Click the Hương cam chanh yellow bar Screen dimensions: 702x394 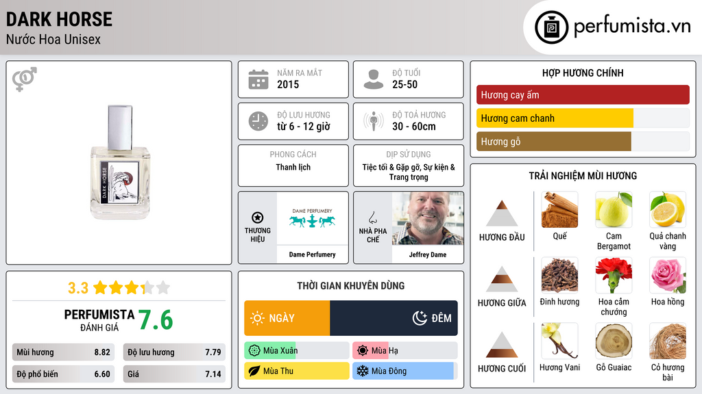point(555,118)
